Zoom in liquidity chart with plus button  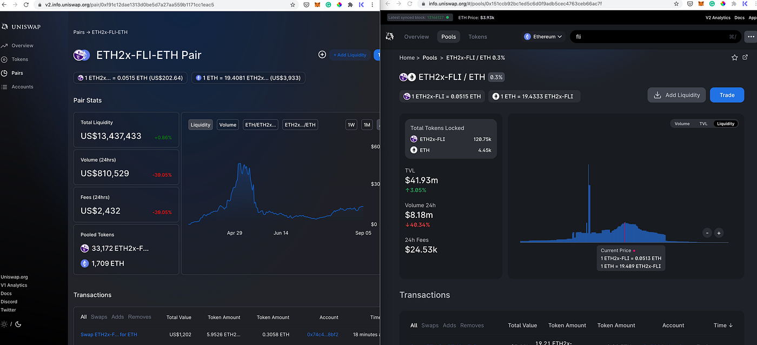point(719,233)
